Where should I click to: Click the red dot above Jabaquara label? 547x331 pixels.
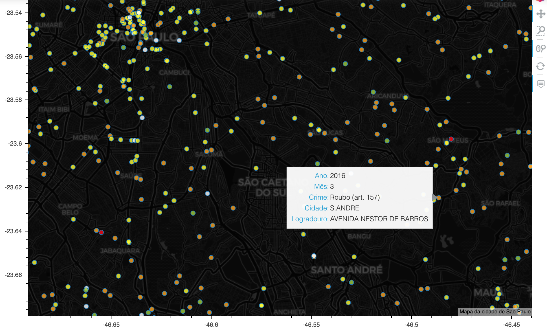[x=101, y=232]
